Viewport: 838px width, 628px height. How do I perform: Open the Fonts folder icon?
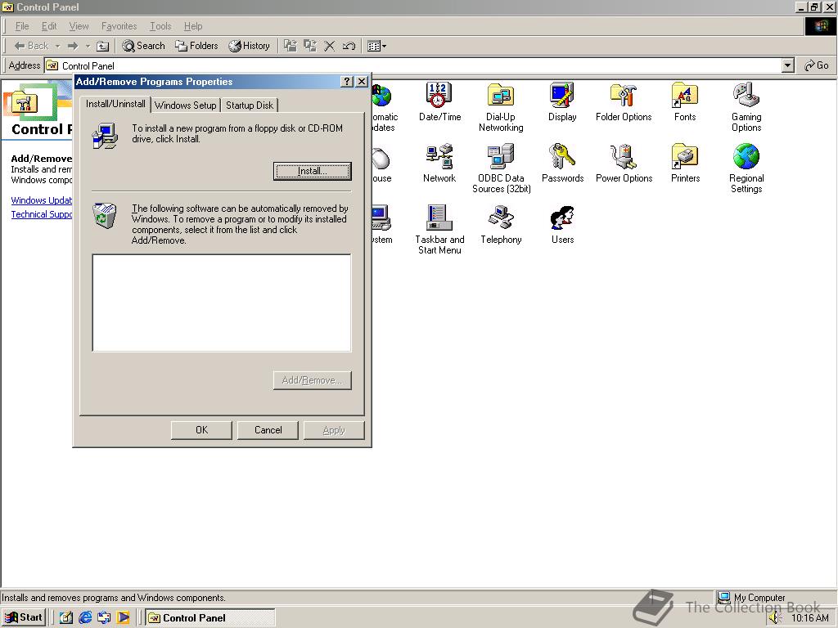684,98
